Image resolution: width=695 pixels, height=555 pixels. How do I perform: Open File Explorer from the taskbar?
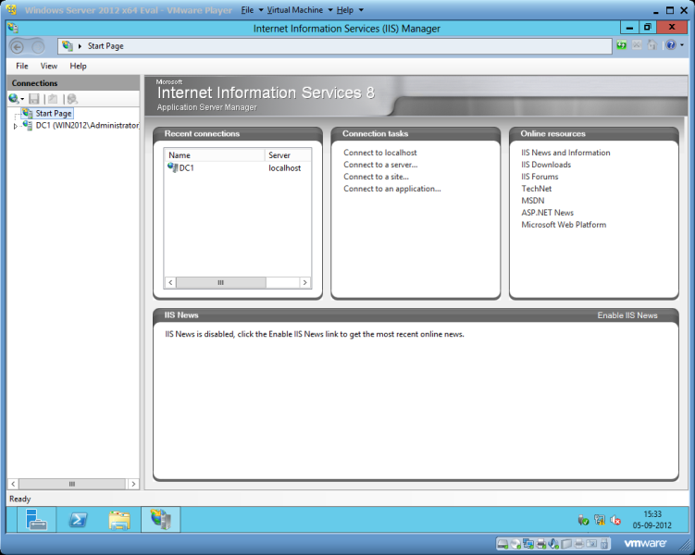click(119, 520)
